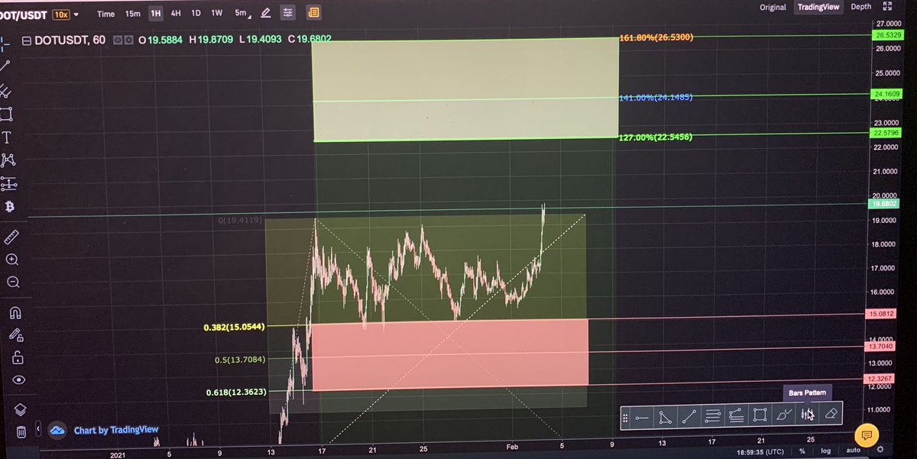Select the trend line drawing tool
The height and width of the screenshot is (459, 917).
5,66
